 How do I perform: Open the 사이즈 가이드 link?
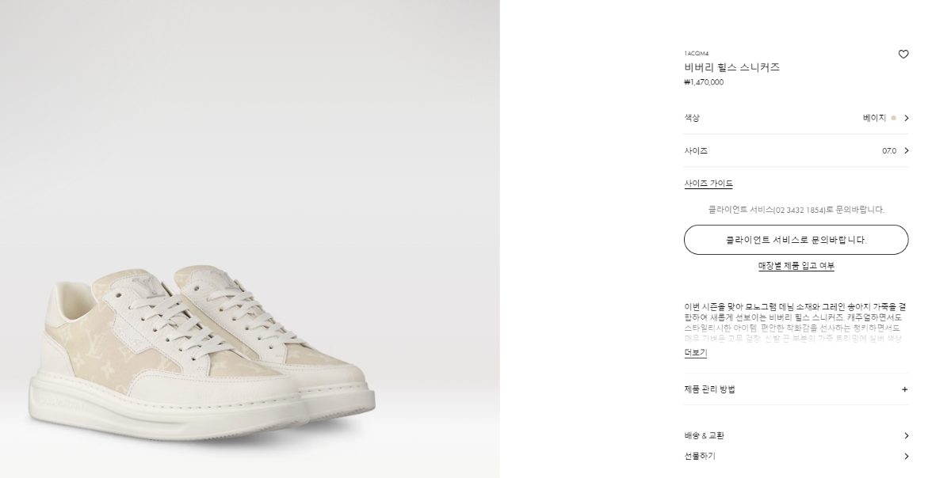click(708, 184)
